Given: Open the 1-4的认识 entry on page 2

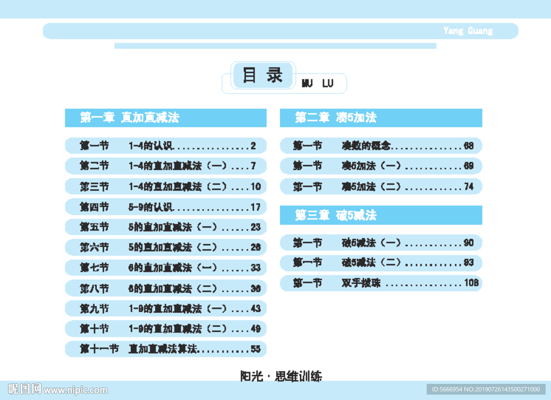Looking at the screenshot, I should pyautogui.click(x=166, y=145).
